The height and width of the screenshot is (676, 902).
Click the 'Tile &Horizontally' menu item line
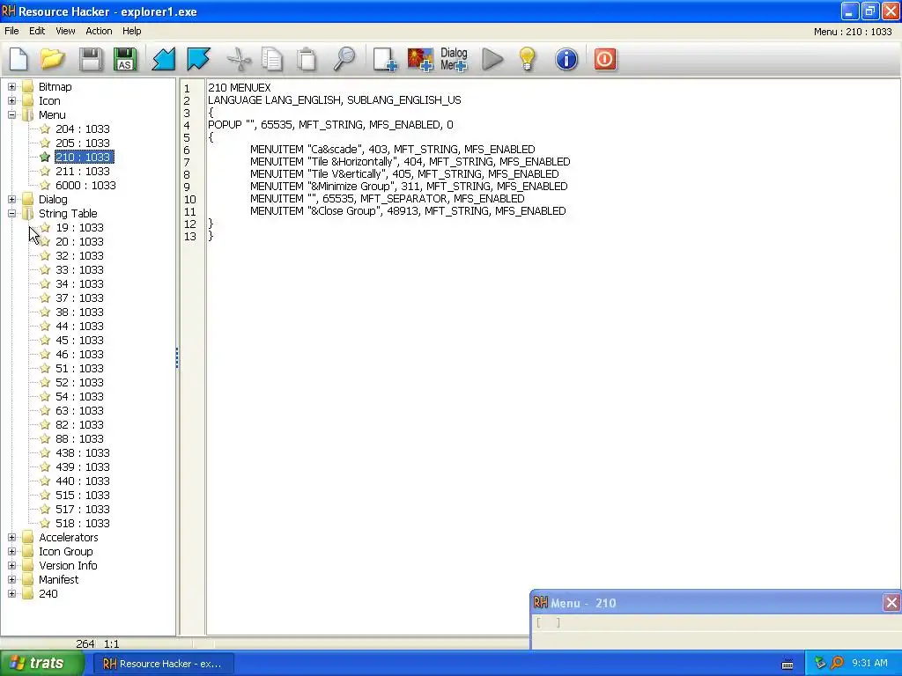click(410, 162)
